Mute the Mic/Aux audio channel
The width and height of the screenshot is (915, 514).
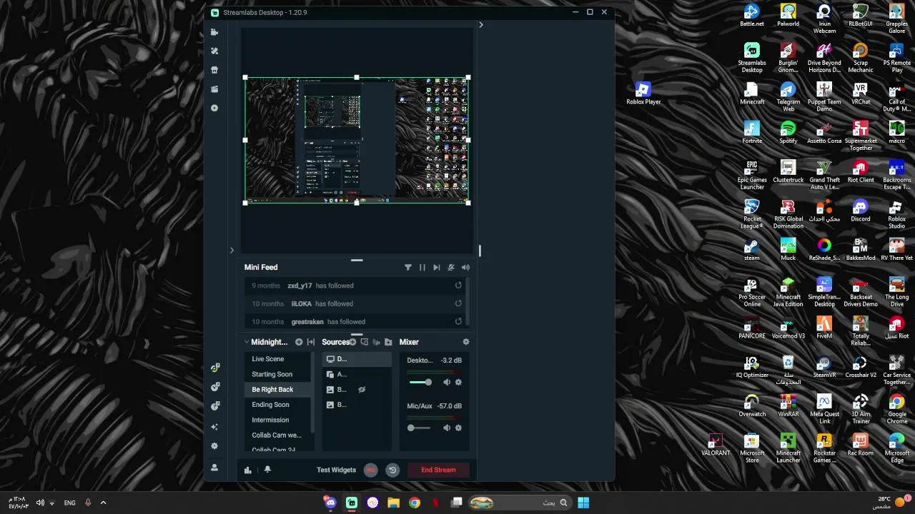447,428
